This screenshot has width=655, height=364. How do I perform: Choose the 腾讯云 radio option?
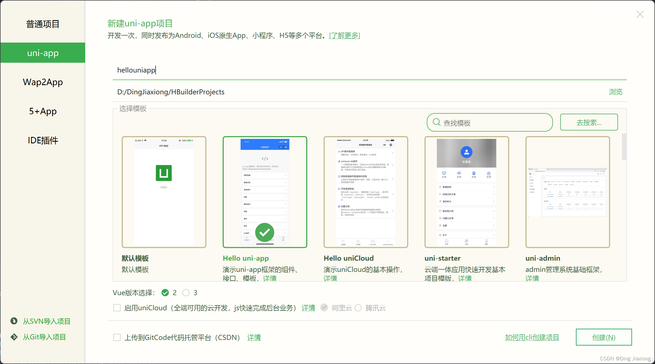pos(358,308)
